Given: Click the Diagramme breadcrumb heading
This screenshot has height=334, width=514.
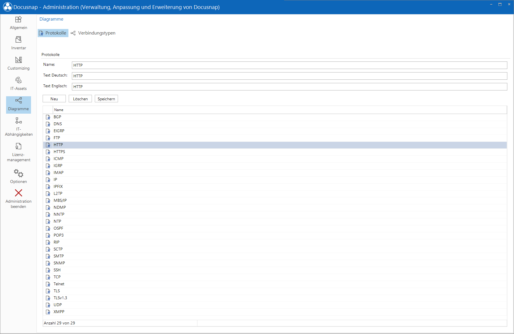Looking at the screenshot, I should [x=51, y=19].
